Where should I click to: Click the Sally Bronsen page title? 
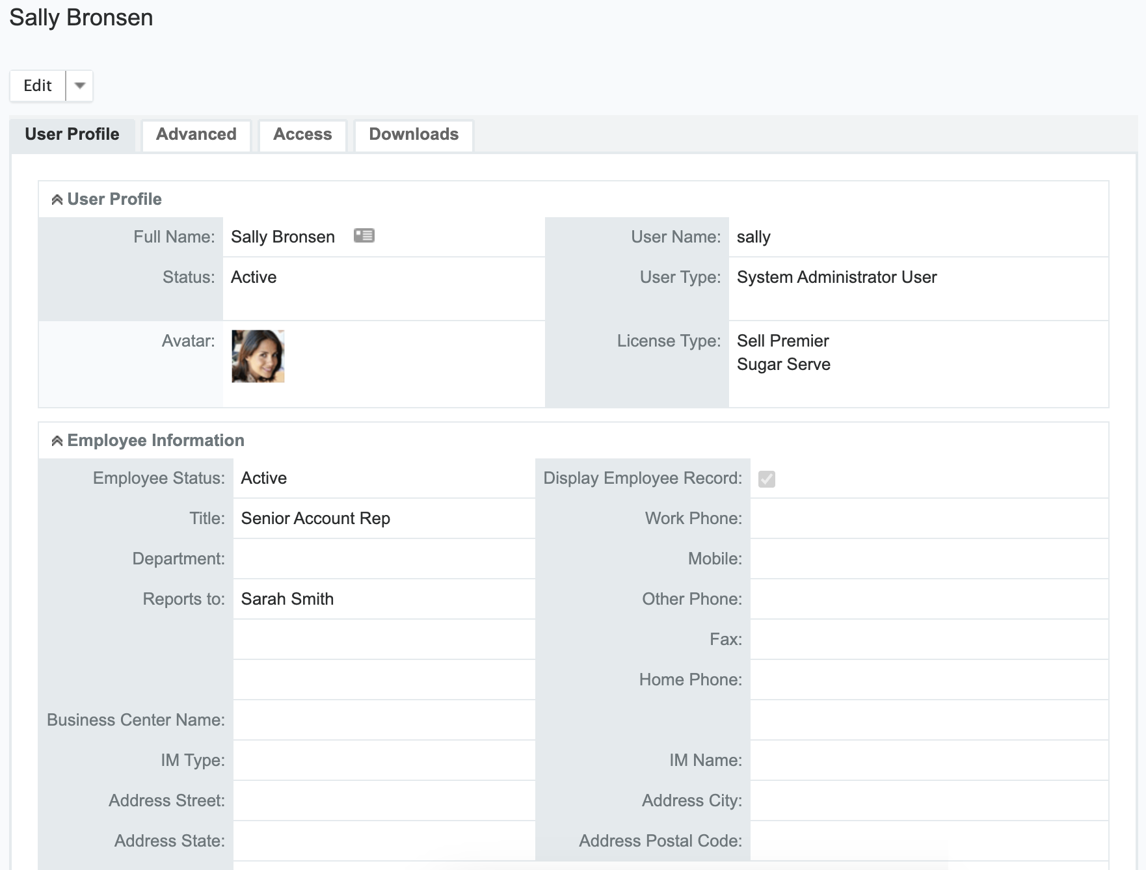(81, 18)
